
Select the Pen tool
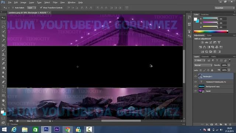[x=3, y=82]
